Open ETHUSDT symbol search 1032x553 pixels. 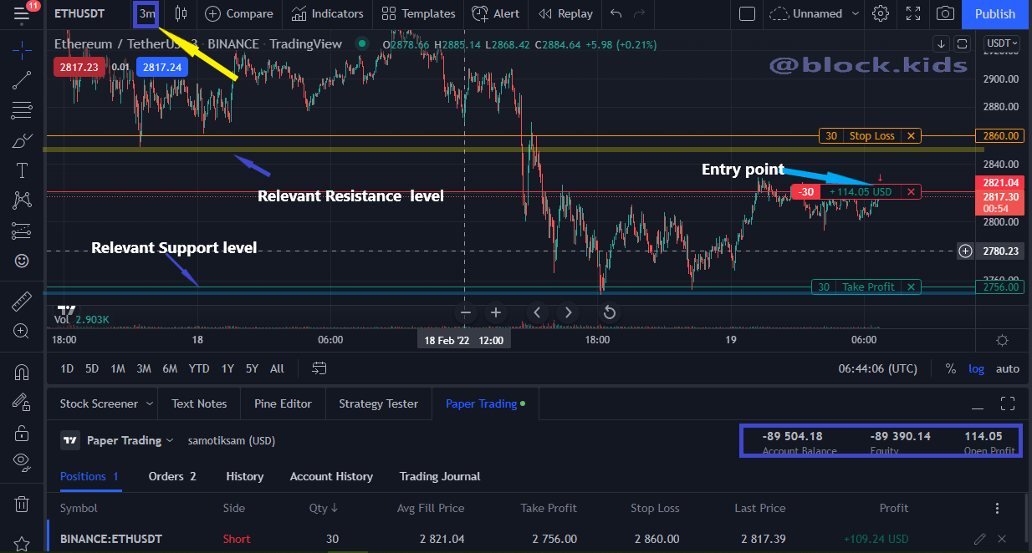point(80,13)
